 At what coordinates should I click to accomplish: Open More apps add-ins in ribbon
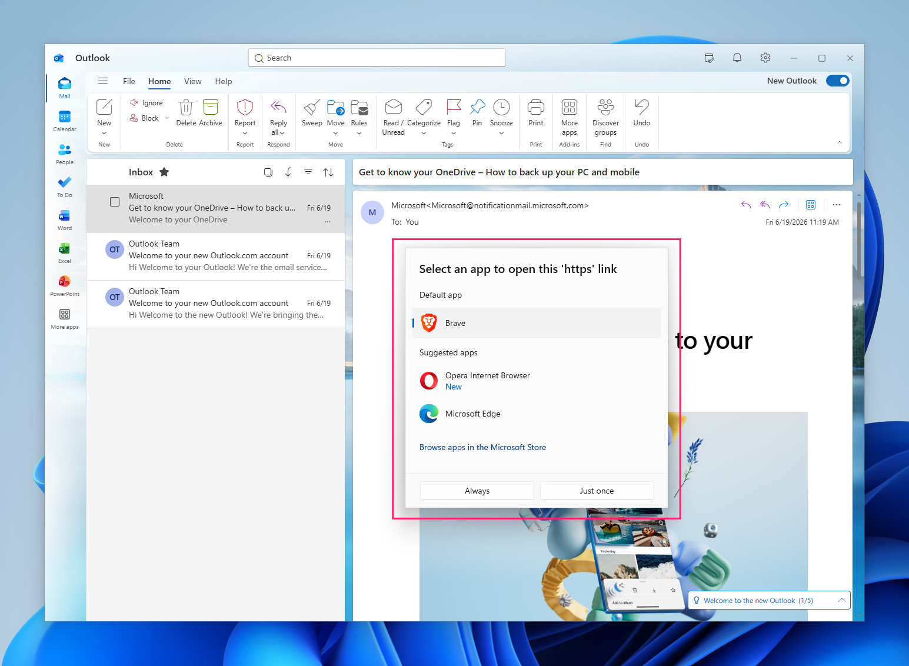point(570,117)
